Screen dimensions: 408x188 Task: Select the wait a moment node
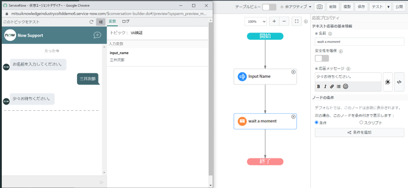coord(265,121)
